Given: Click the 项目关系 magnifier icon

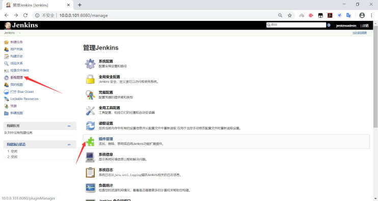Looking at the screenshot, I should [x=6, y=63].
